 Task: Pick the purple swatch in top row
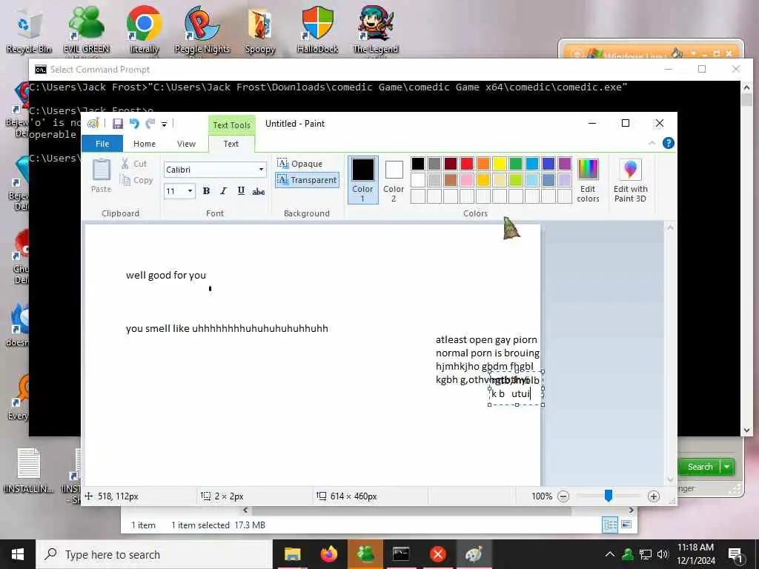(564, 164)
